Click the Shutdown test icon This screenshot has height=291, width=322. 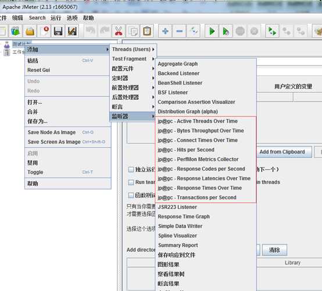tap(254, 31)
